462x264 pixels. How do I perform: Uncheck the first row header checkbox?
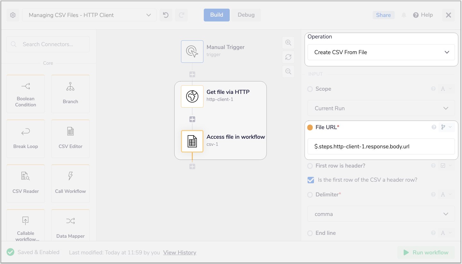(x=311, y=180)
